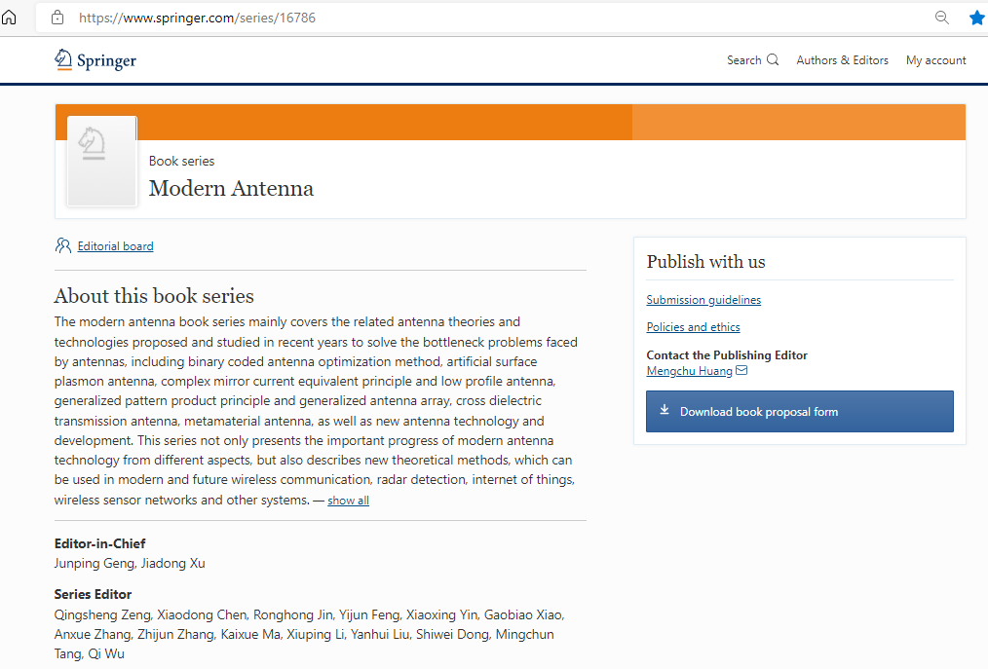Click the blue bookmark star icon
The width and height of the screenshot is (988, 669).
(976, 18)
